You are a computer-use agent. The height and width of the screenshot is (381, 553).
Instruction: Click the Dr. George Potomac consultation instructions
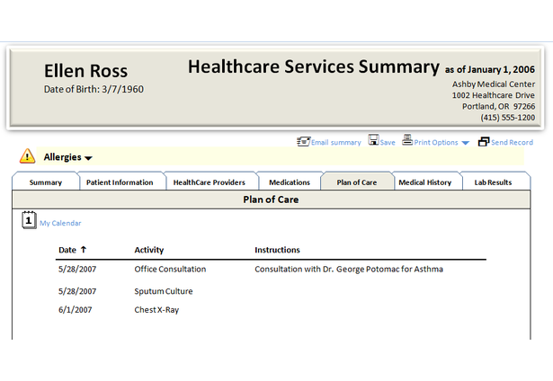point(349,269)
